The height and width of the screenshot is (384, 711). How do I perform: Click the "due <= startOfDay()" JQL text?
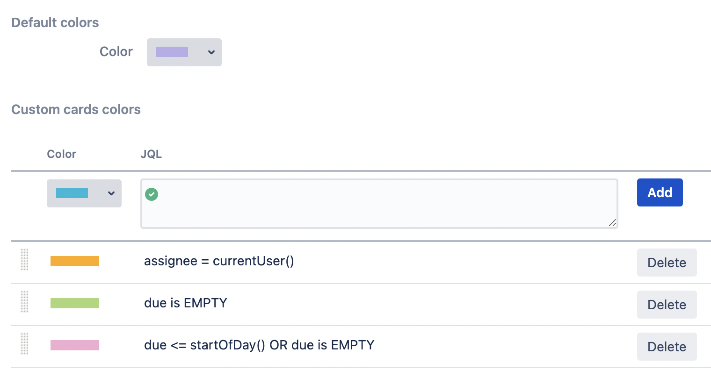coord(259,345)
